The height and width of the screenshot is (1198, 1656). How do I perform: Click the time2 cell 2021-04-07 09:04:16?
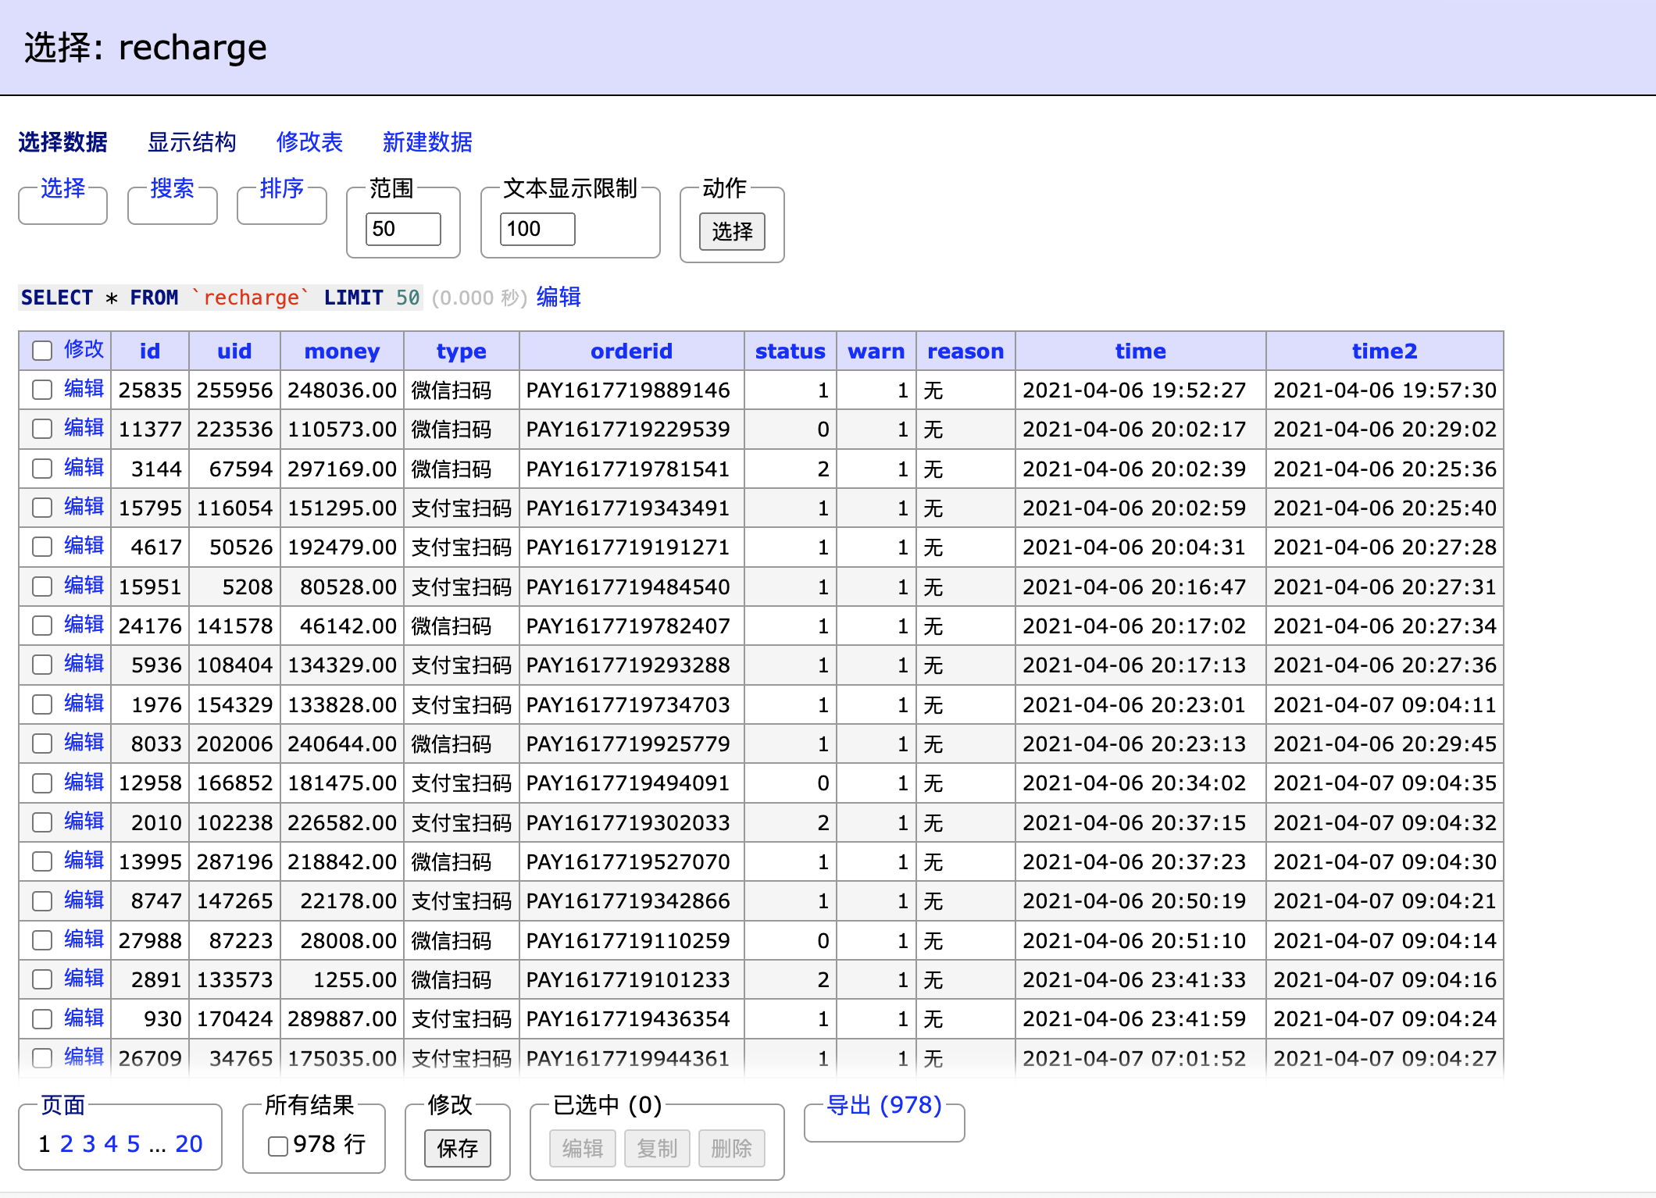pos(1385,979)
